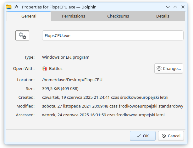Open the Permissions tab
Image resolution: width=193 pixels, height=148 pixels.
[73, 16]
